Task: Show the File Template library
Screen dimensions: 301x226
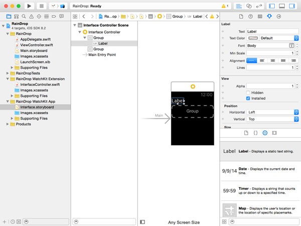Action: (x=246, y=133)
